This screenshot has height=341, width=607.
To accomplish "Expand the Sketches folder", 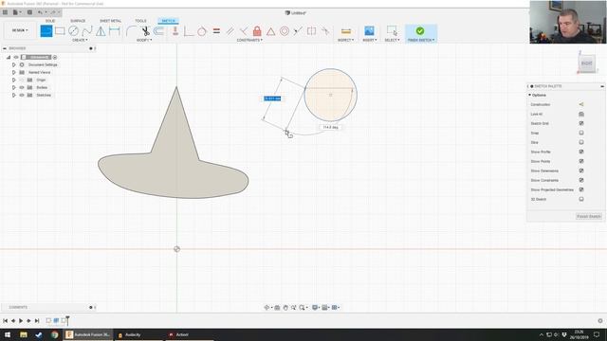I will pos(14,95).
